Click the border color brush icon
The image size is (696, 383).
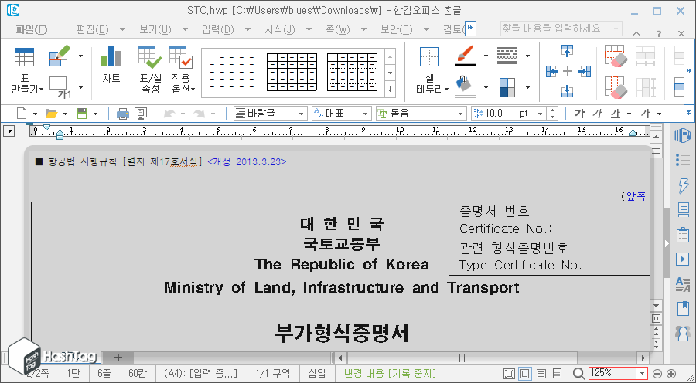pyautogui.click(x=466, y=56)
